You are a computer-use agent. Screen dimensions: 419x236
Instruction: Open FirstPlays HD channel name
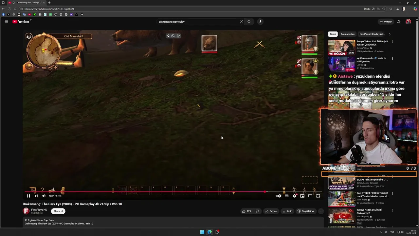coord(39,210)
